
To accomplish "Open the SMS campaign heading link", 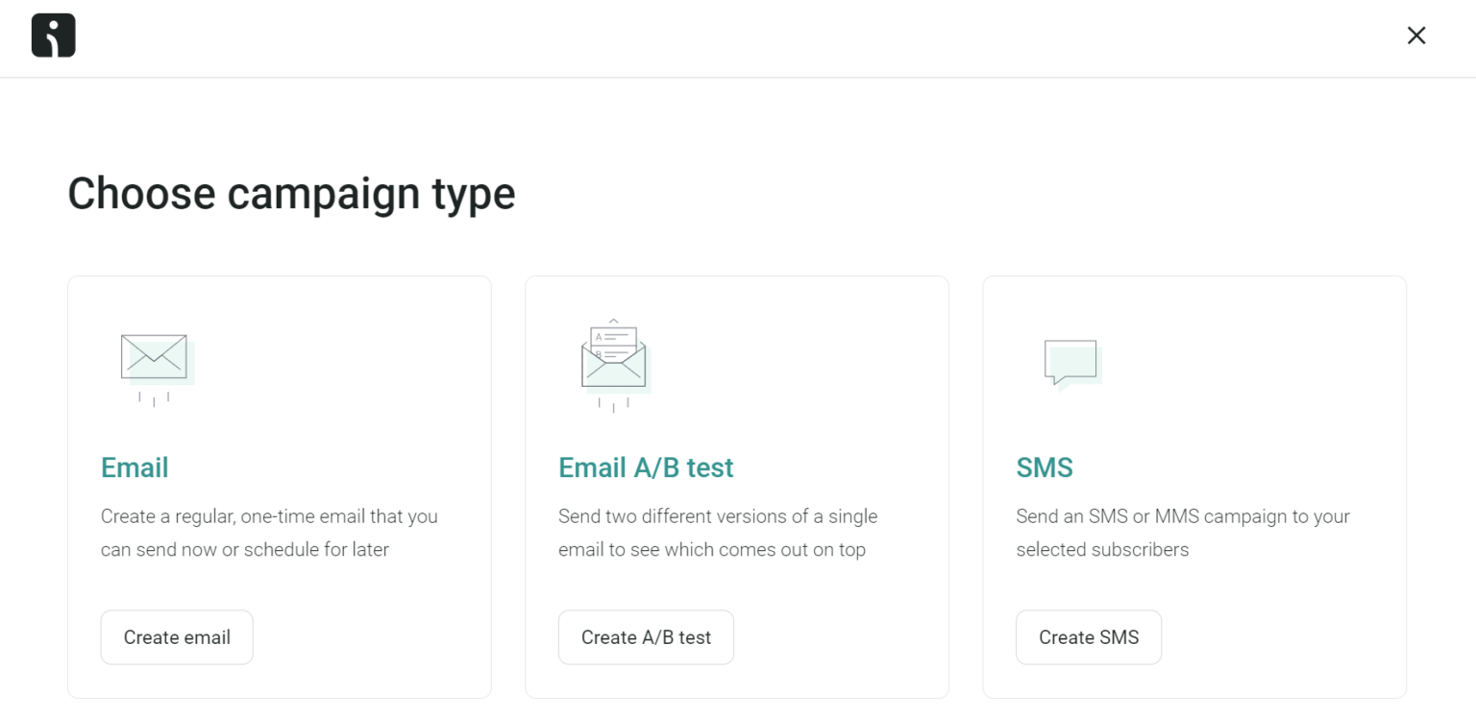I will click(x=1045, y=467).
